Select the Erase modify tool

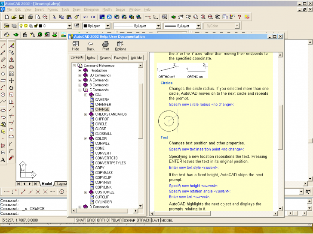point(11,45)
